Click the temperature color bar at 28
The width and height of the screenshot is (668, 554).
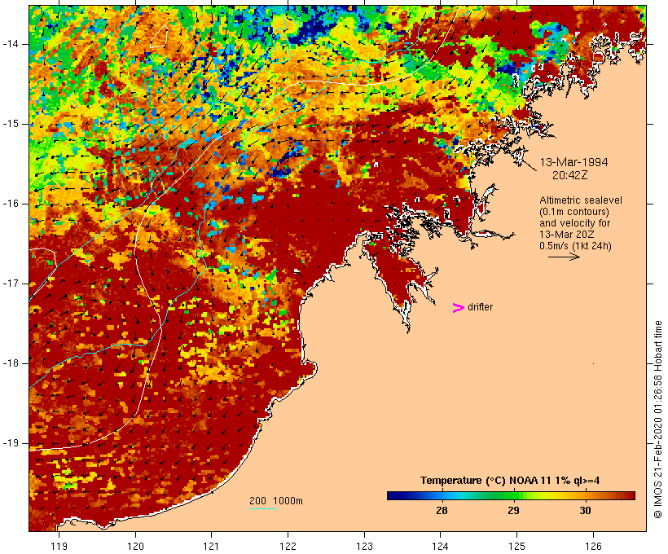pyautogui.click(x=442, y=495)
